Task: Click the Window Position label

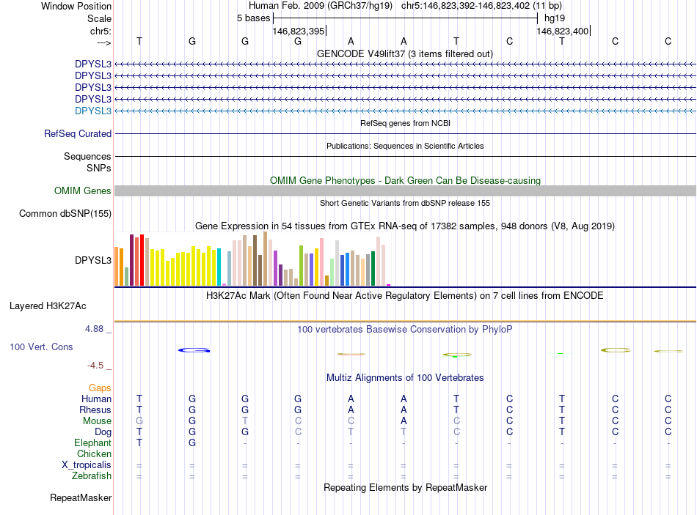Action: coord(76,6)
